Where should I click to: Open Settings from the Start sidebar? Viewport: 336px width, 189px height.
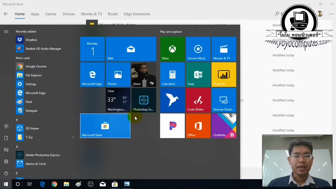point(31,84)
